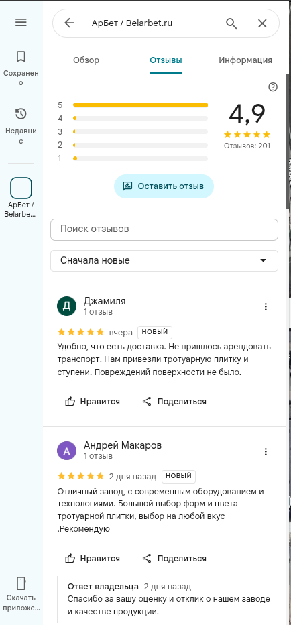
Task: Switch to the Обзор tab
Action: pos(86,60)
